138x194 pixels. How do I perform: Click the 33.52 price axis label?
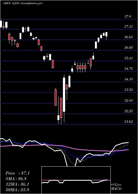coord(128,90)
